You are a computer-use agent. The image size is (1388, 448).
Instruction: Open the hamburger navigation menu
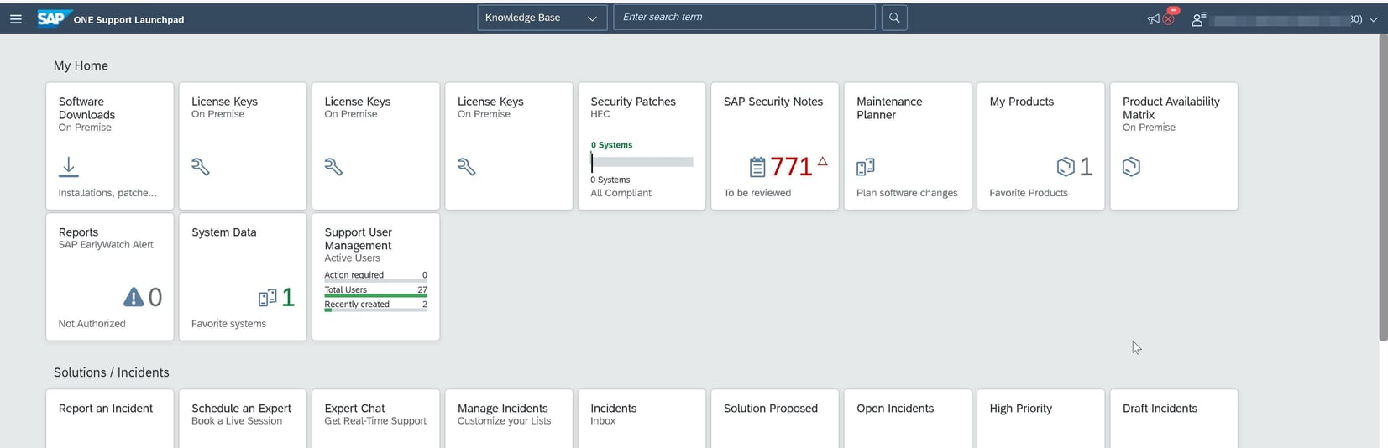click(16, 18)
